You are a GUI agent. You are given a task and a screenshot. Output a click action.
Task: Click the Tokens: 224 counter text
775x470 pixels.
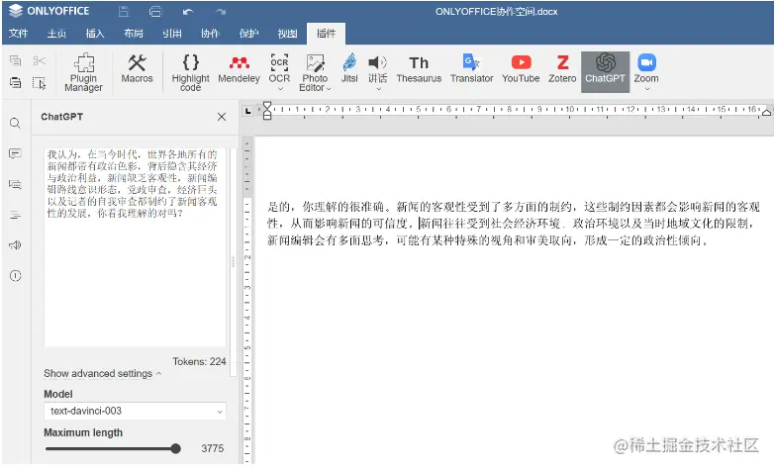coord(199,362)
